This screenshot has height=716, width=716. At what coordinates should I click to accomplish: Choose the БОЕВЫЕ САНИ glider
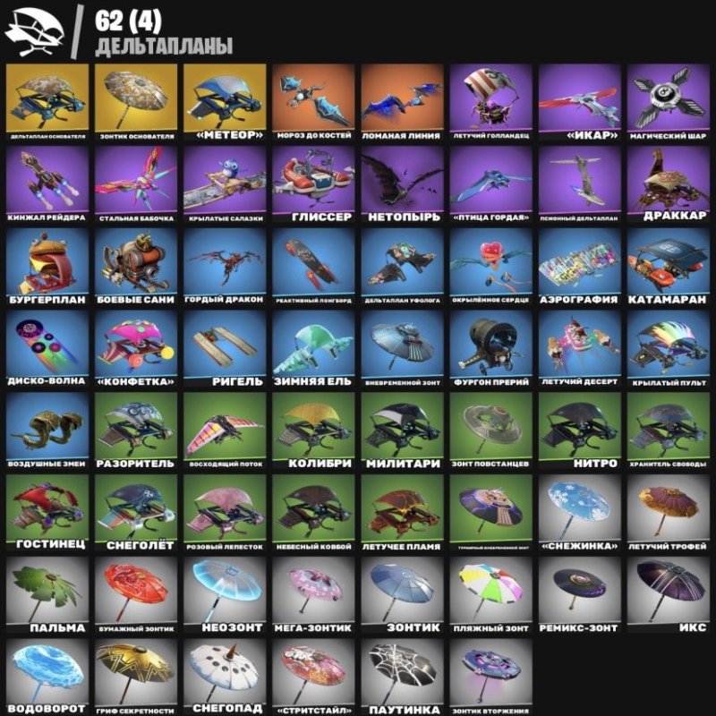coord(136,267)
